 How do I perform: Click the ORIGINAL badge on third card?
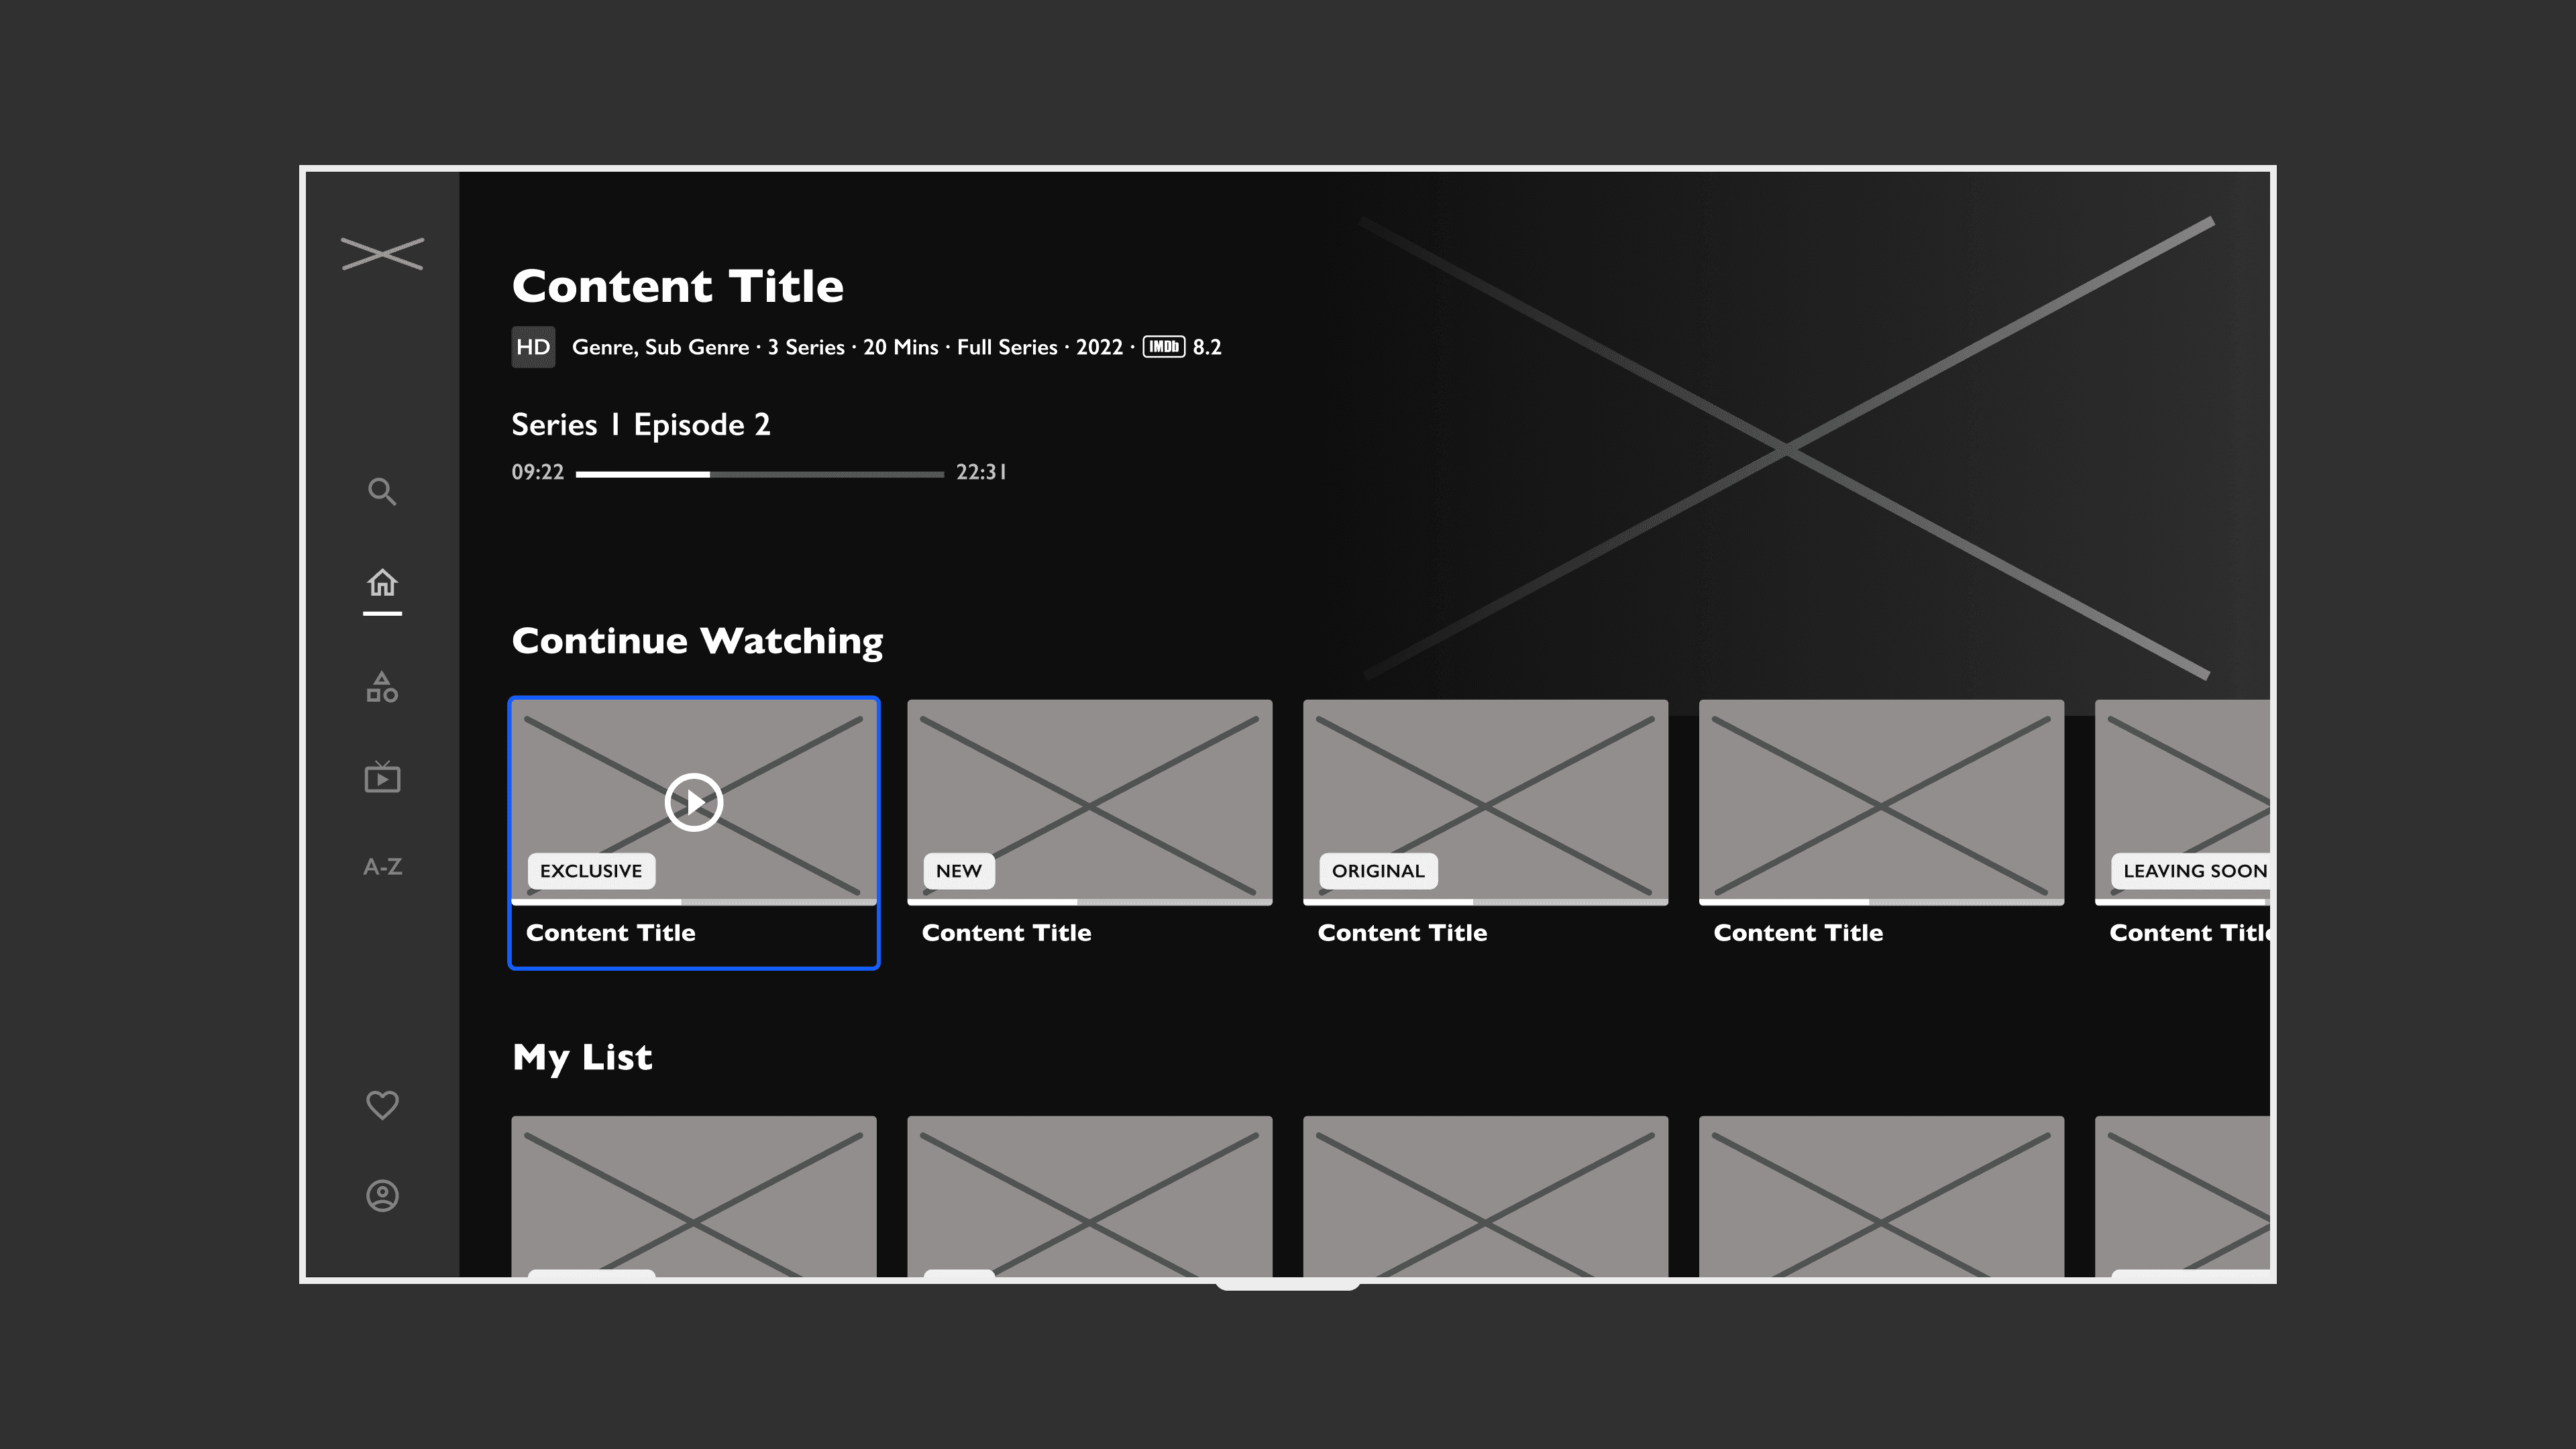pos(1378,871)
